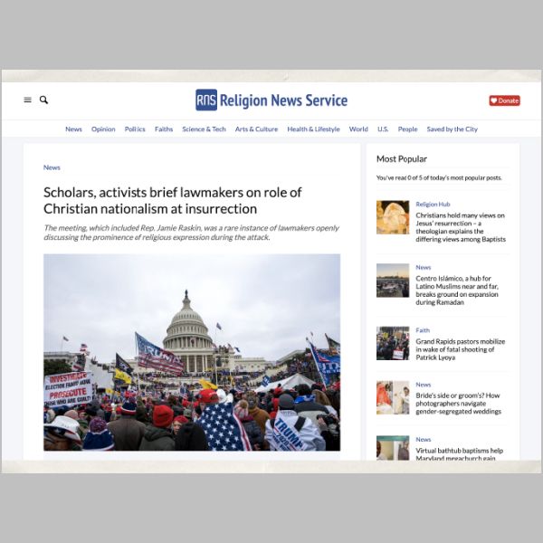Click the Most Popular heading
The width and height of the screenshot is (543, 543).
pos(402,159)
